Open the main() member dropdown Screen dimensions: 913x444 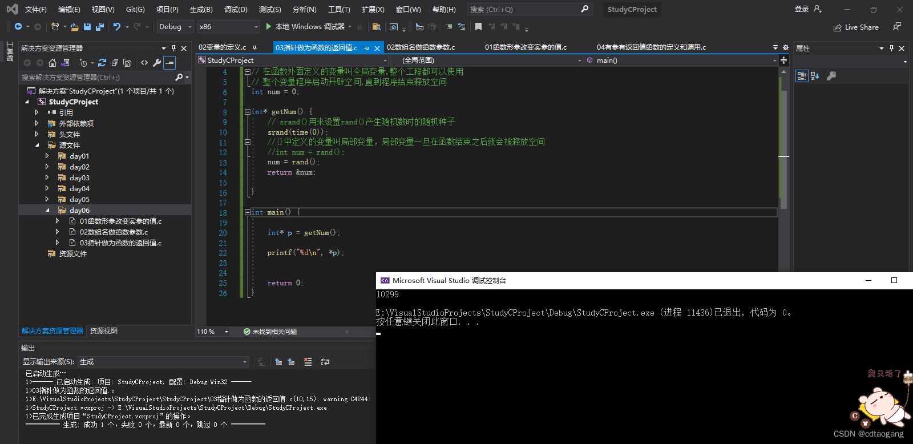coord(681,60)
